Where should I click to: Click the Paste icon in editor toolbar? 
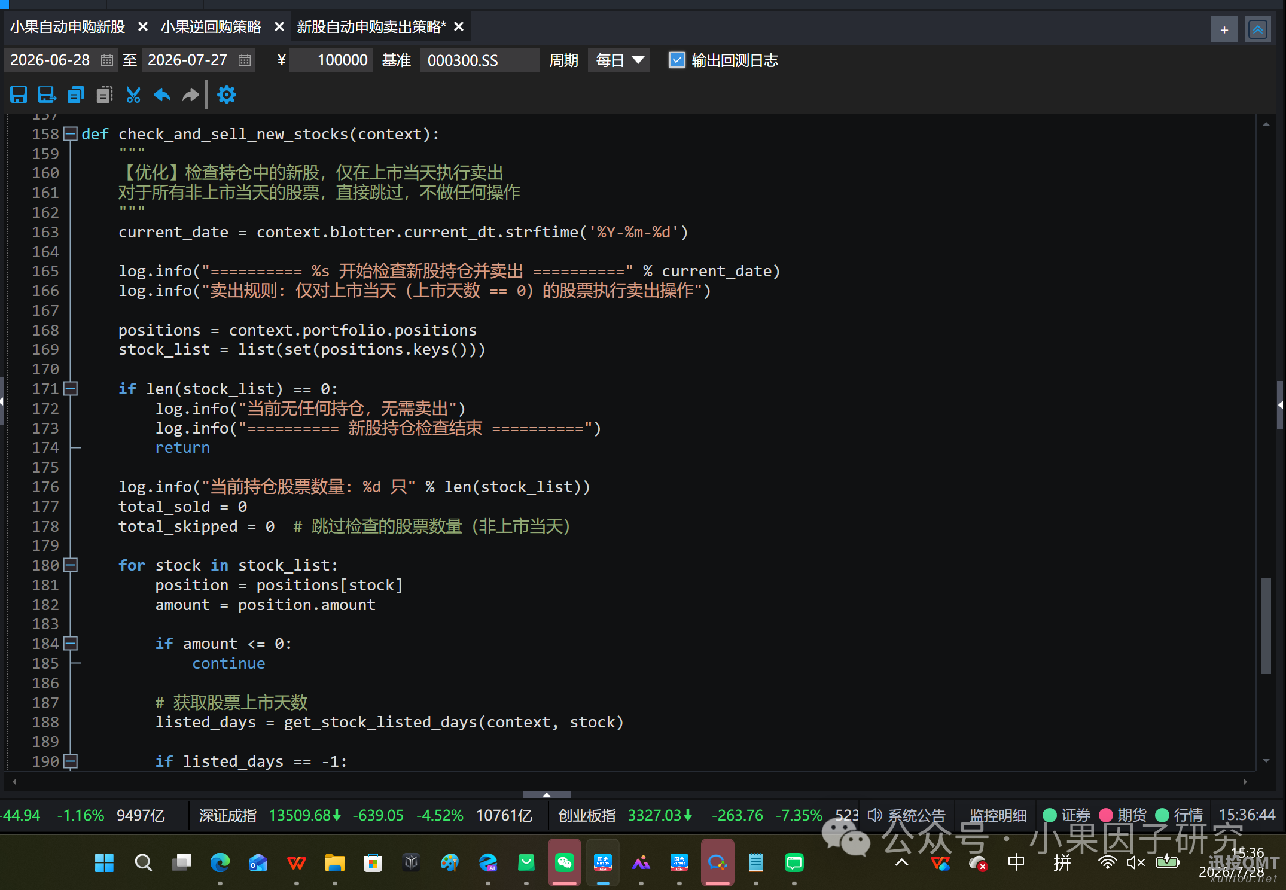tap(105, 95)
